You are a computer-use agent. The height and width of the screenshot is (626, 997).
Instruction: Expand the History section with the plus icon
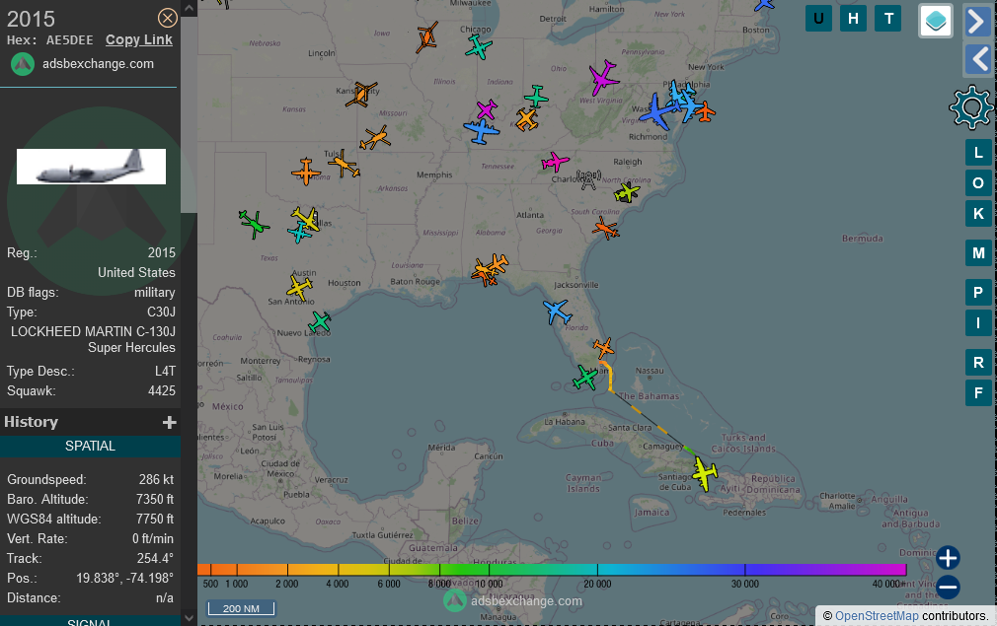click(x=169, y=422)
